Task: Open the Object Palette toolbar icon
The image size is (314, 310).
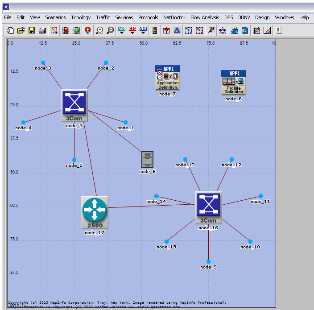Action: click(x=54, y=30)
